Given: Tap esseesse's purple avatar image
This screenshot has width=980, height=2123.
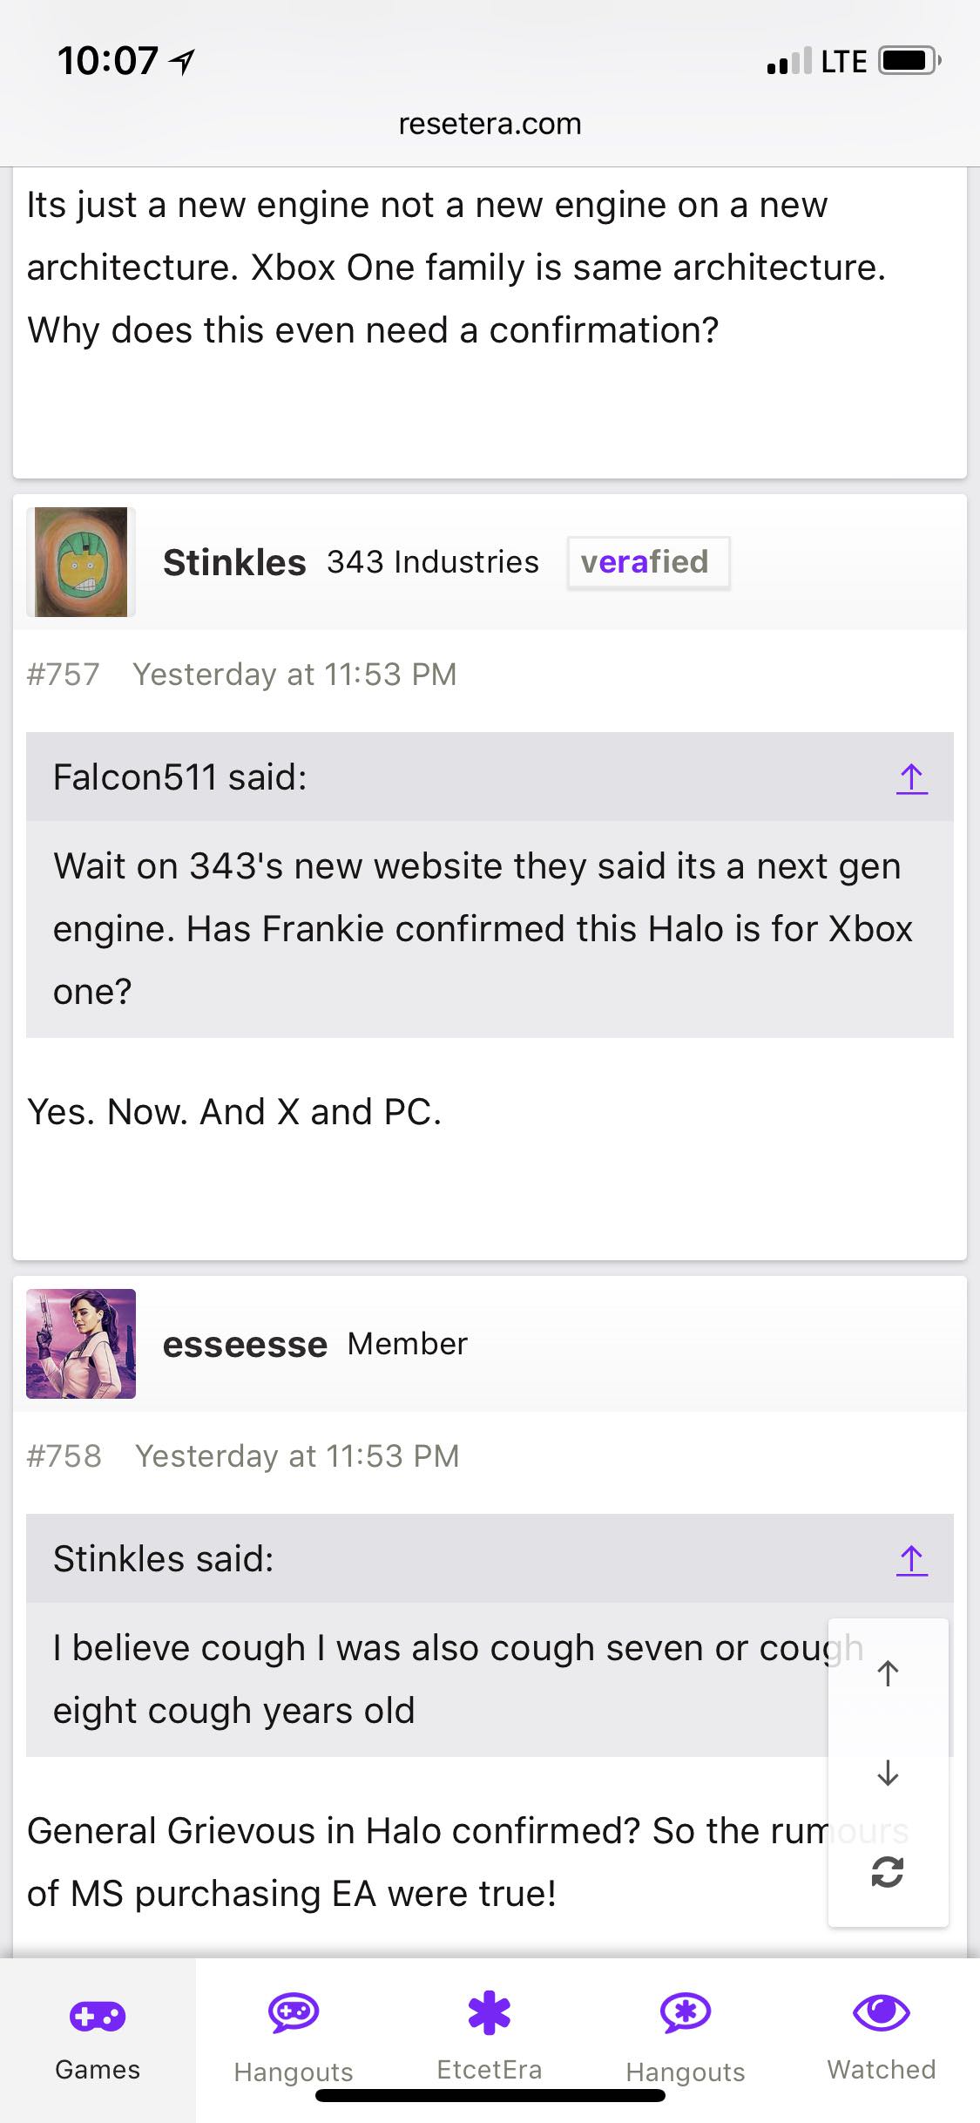Looking at the screenshot, I should point(81,1344).
